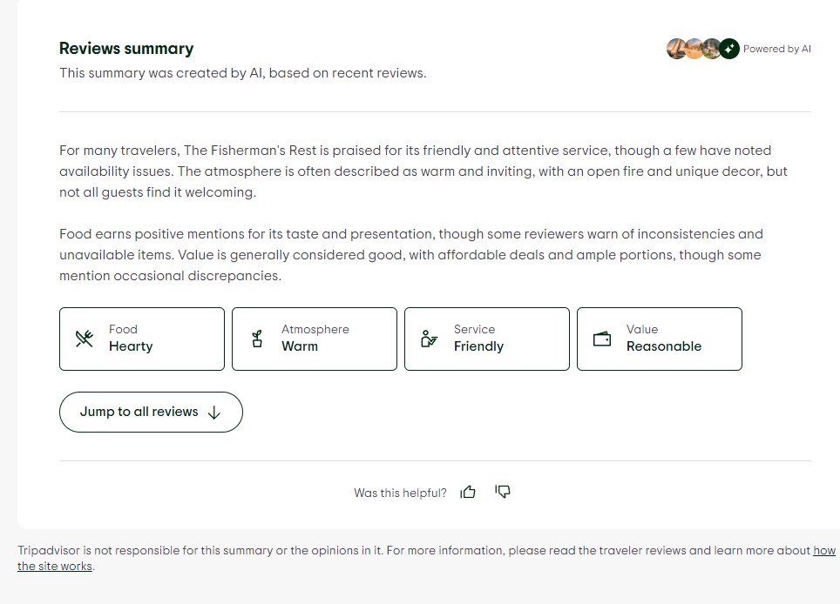Click the plant Atmosphere icon
Image resolution: width=840 pixels, height=604 pixels.
(x=257, y=339)
